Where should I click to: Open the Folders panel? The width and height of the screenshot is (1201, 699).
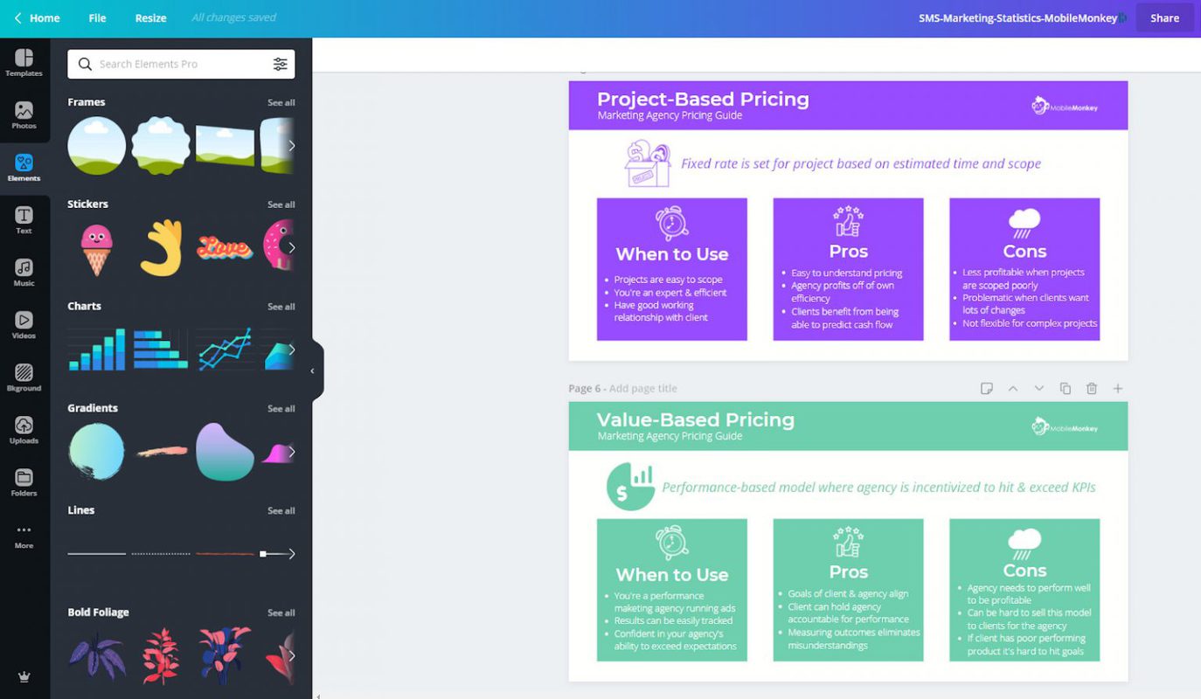click(x=24, y=481)
